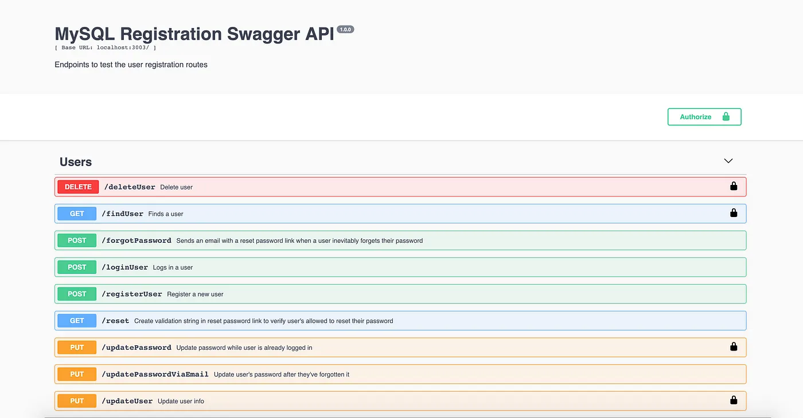Click the POST badge on /registerUser
Viewport: 803px width, 418px height.
[x=76, y=294]
